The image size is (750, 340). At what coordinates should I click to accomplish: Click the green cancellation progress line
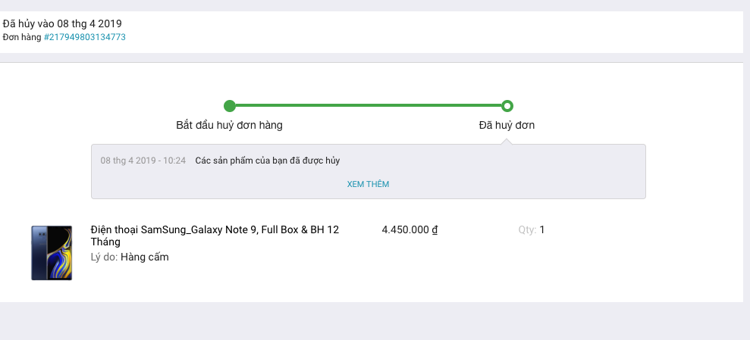369,105
